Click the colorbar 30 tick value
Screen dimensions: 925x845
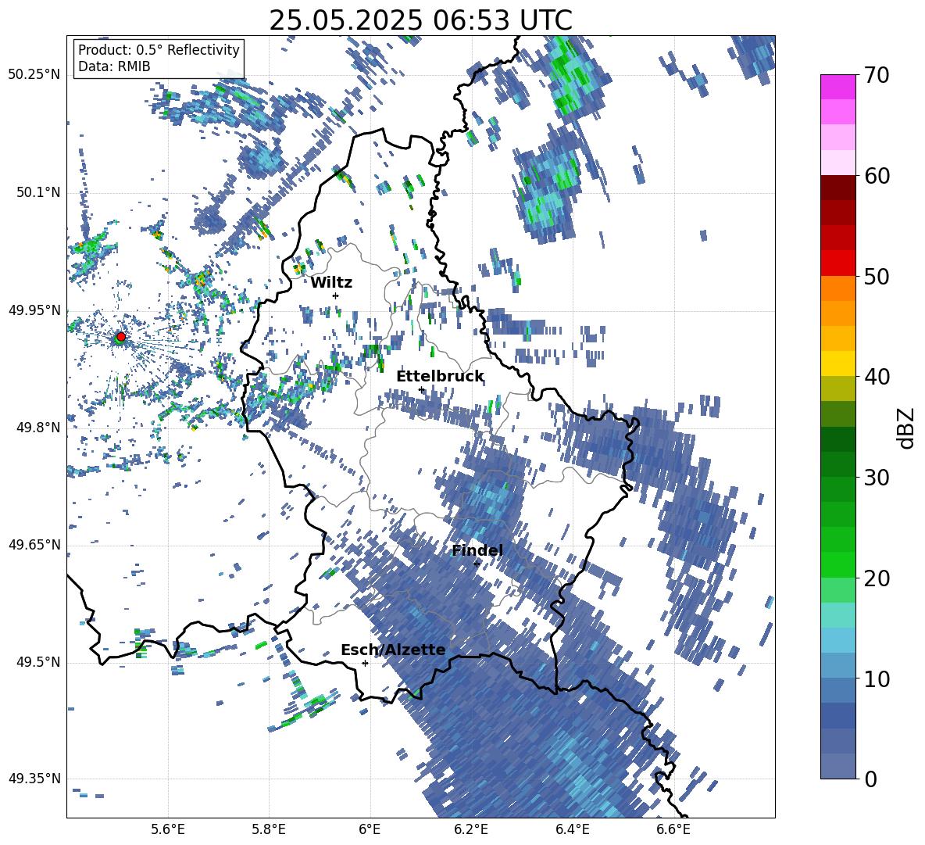(x=877, y=478)
